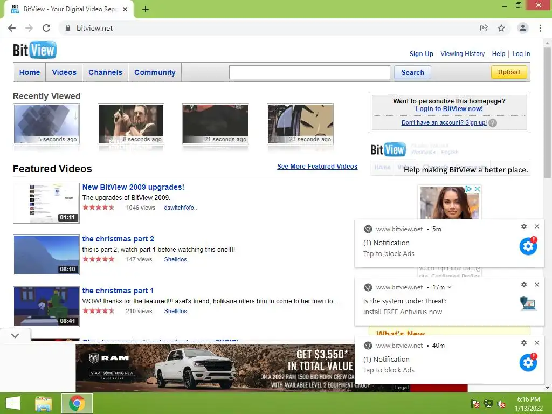Open the Chrome three-dot menu
The height and width of the screenshot is (414, 552).
coord(540,28)
